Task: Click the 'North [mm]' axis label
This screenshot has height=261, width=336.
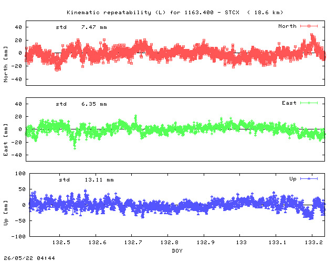Action: pos(6,64)
